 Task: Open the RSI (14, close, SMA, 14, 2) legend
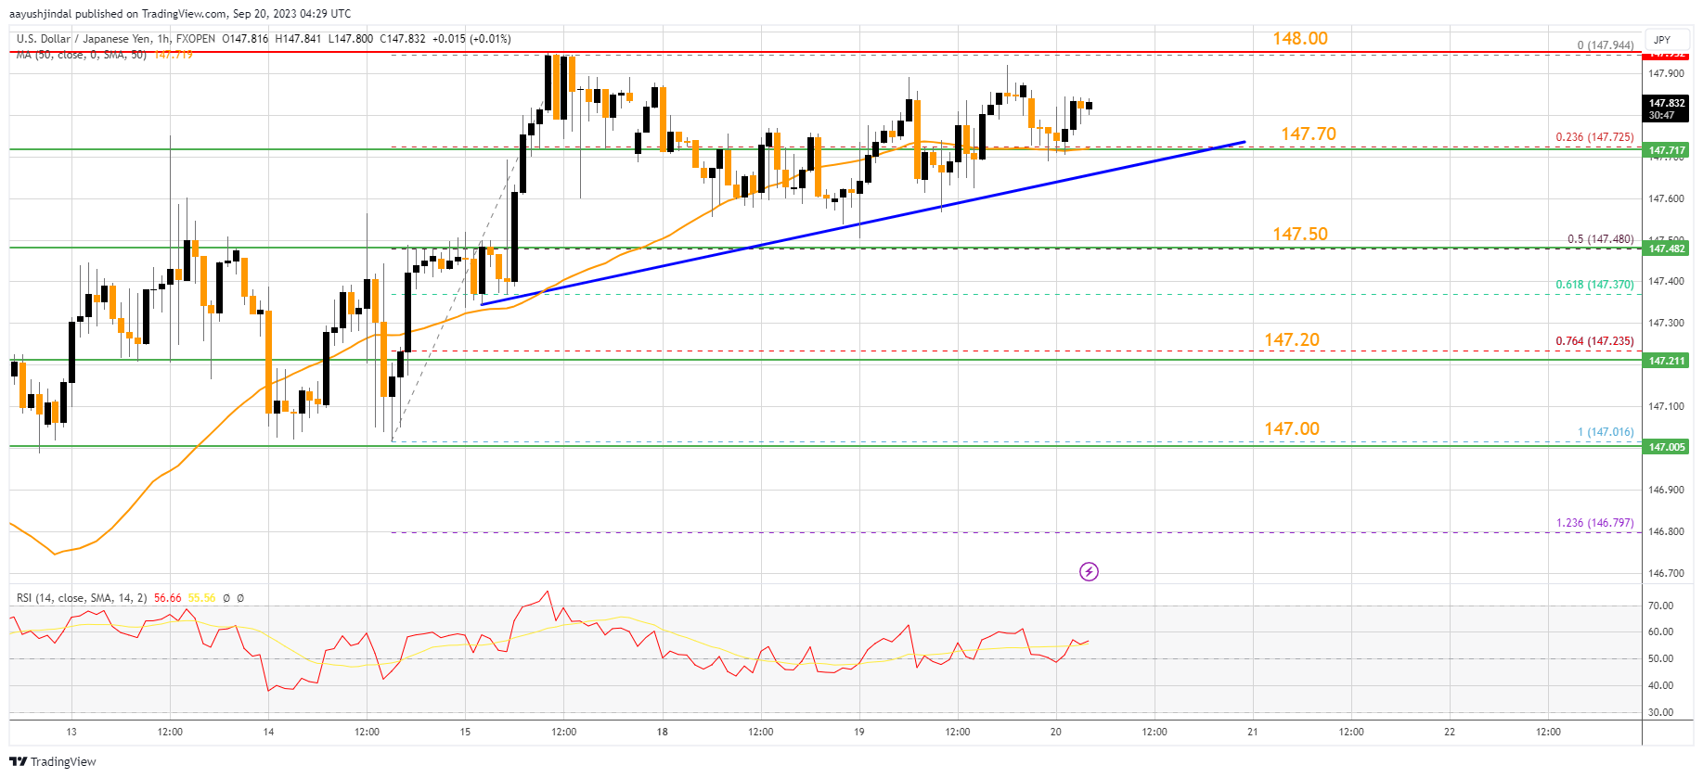pos(82,598)
